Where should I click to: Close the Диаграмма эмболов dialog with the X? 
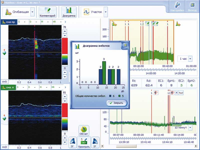pos(125,45)
